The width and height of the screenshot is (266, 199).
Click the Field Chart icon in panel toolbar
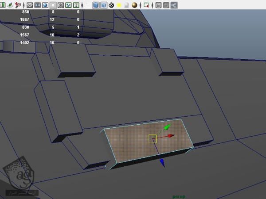60,6
